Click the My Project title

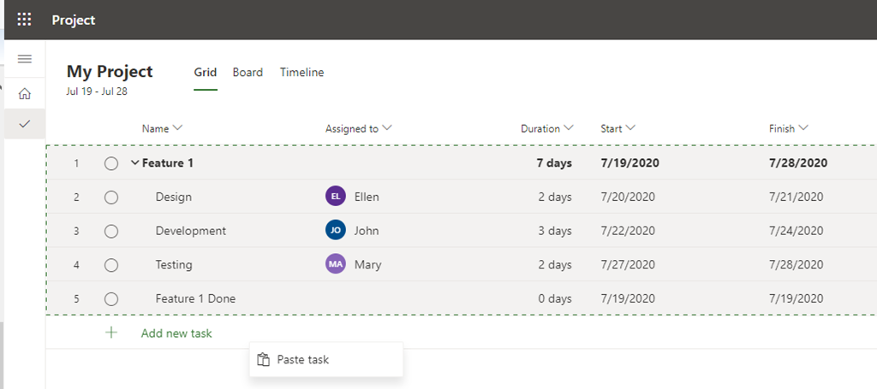pos(110,72)
